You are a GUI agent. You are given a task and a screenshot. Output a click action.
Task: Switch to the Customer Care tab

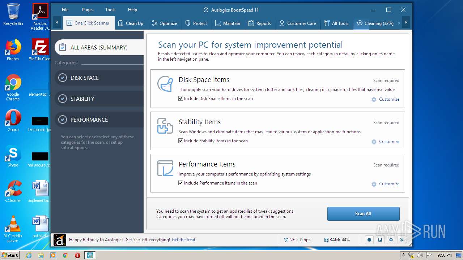point(298,23)
